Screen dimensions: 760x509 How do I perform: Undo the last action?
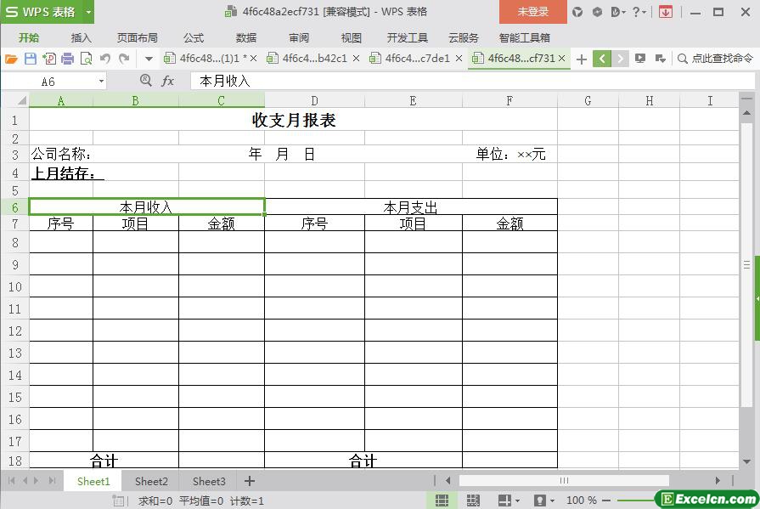pyautogui.click(x=105, y=59)
